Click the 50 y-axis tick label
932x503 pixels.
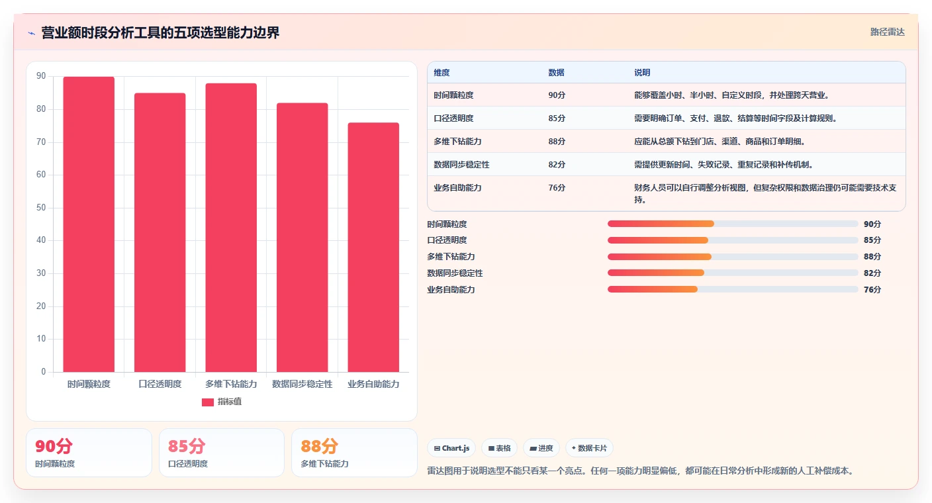coord(41,208)
